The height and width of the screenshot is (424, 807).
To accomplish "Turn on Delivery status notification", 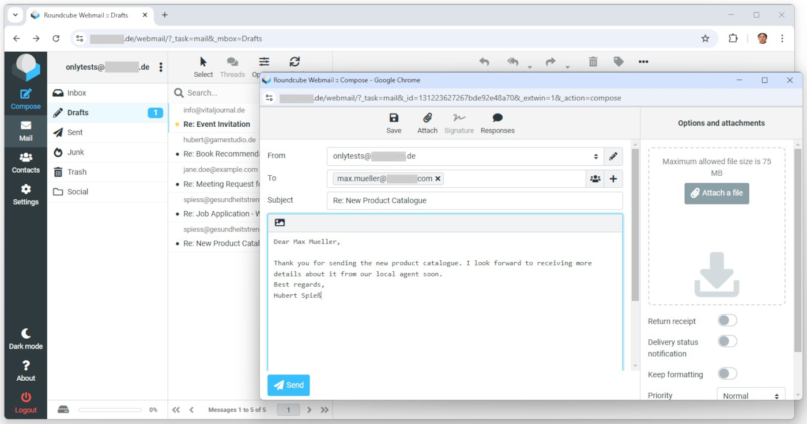I will click(x=727, y=341).
